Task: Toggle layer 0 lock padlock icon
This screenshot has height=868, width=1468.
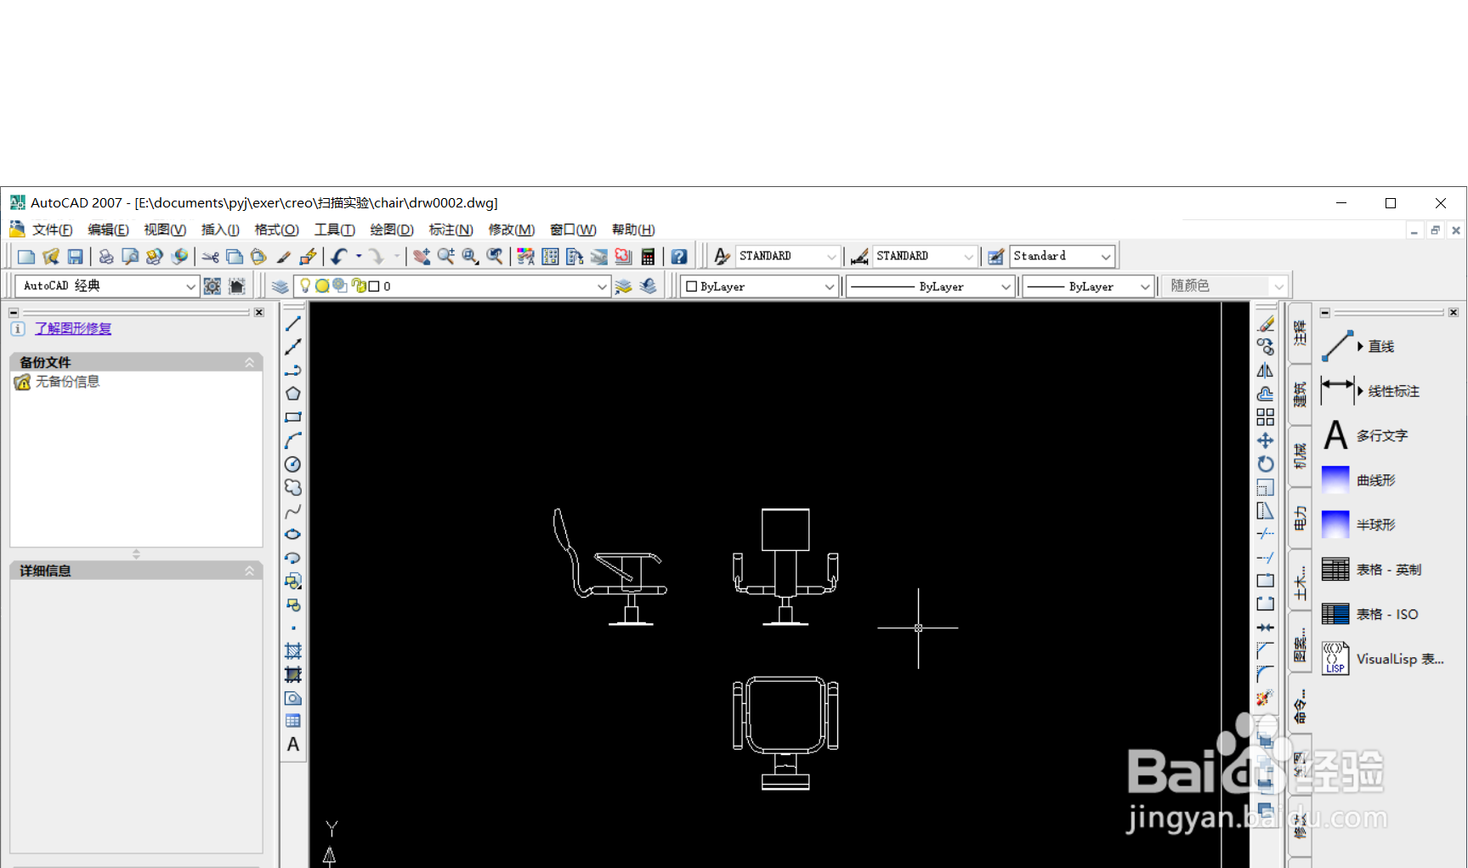Action: point(358,286)
